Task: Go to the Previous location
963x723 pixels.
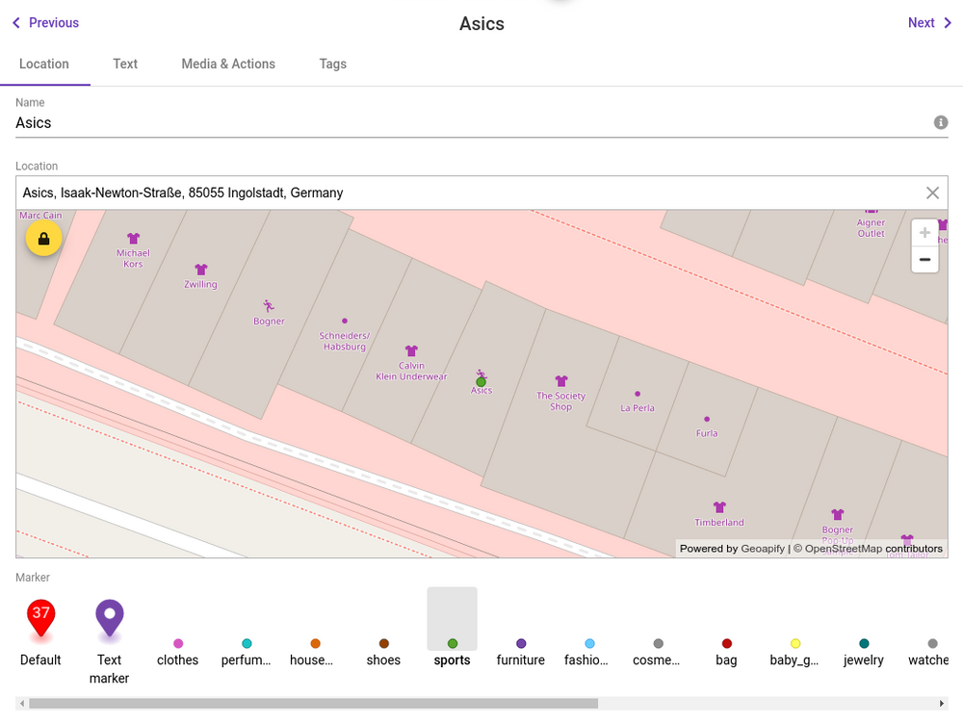Action: tap(45, 23)
